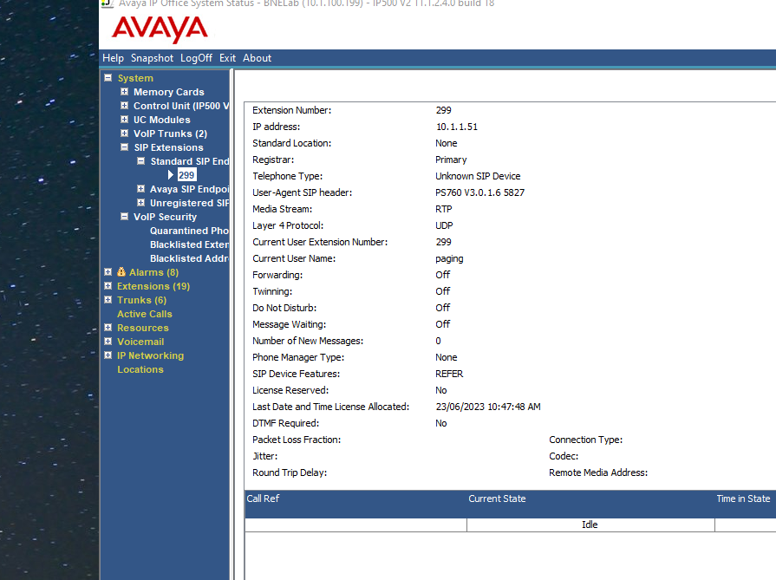Viewport: 776px width, 580px height.
Task: Click the Connection Type label
Action: 585,440
